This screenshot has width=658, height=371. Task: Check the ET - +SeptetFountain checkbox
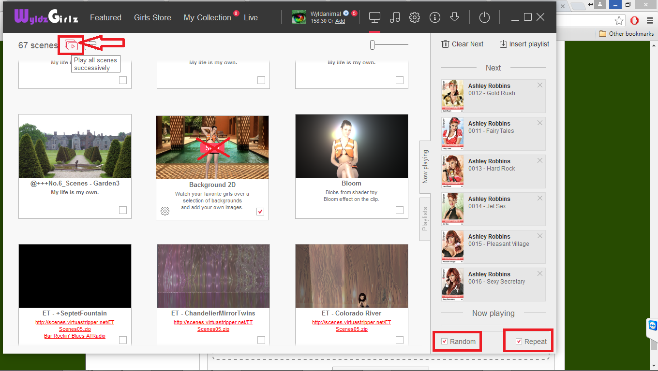click(x=123, y=340)
